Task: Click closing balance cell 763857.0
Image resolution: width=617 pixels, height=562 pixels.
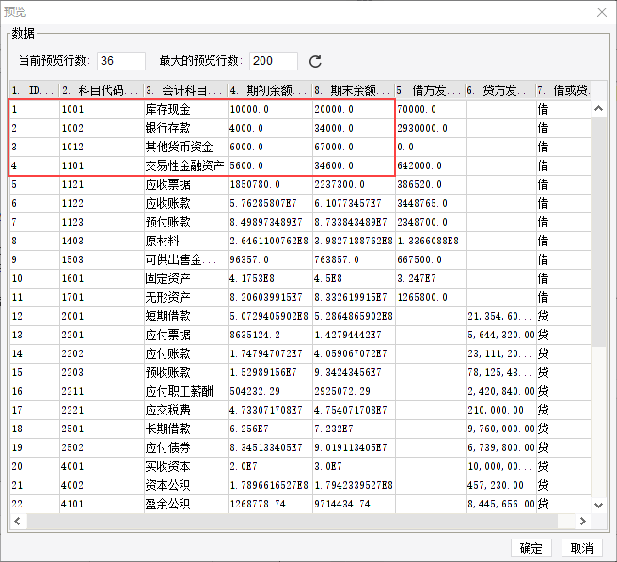Action: coord(354,259)
